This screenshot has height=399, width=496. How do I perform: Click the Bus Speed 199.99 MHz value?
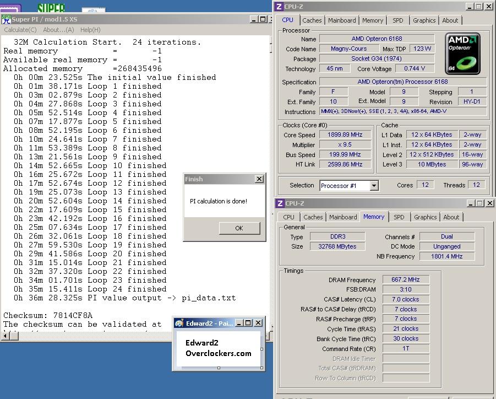pyautogui.click(x=345, y=154)
